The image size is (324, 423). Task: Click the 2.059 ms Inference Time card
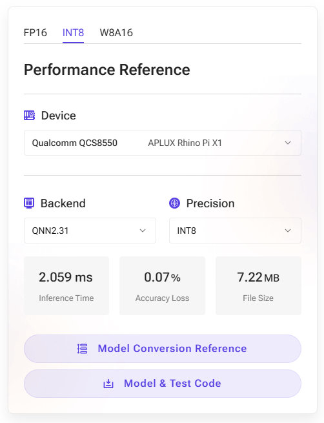(x=66, y=285)
